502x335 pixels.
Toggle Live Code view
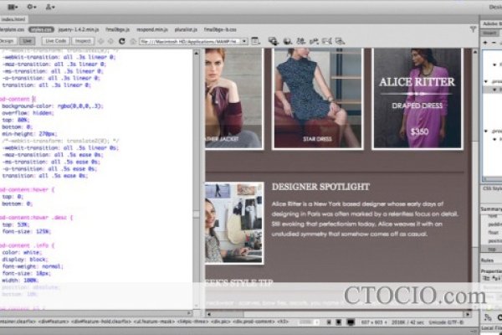tap(57, 40)
